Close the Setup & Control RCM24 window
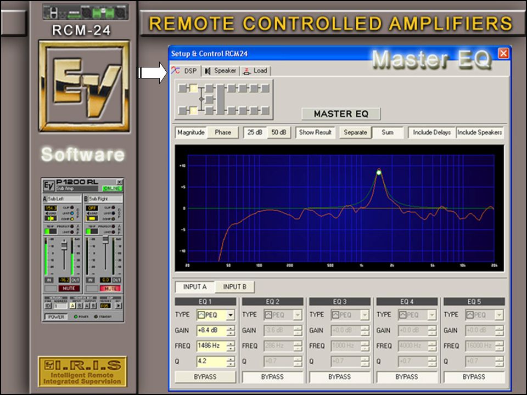Viewport: 527px width, 395px height. [503, 53]
